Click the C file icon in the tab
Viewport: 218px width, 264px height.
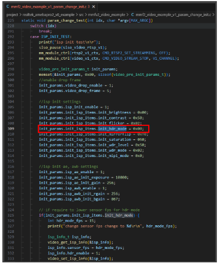[x=8, y=6]
